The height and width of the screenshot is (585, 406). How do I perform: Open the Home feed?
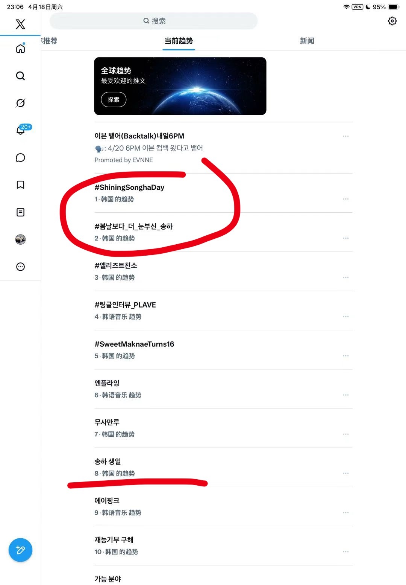pyautogui.click(x=20, y=49)
